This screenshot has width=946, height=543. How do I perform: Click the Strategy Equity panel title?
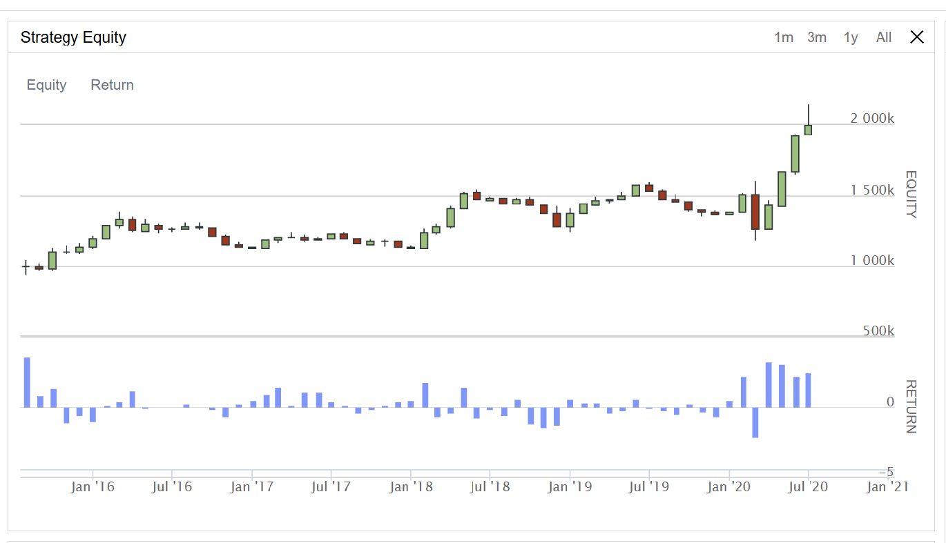click(x=73, y=37)
